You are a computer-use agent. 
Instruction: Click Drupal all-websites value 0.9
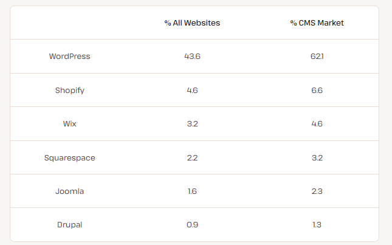click(192, 225)
